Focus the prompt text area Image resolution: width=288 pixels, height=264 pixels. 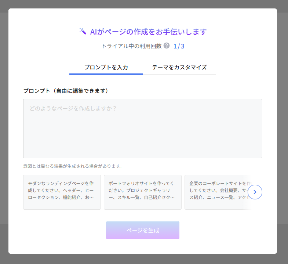[x=143, y=129]
